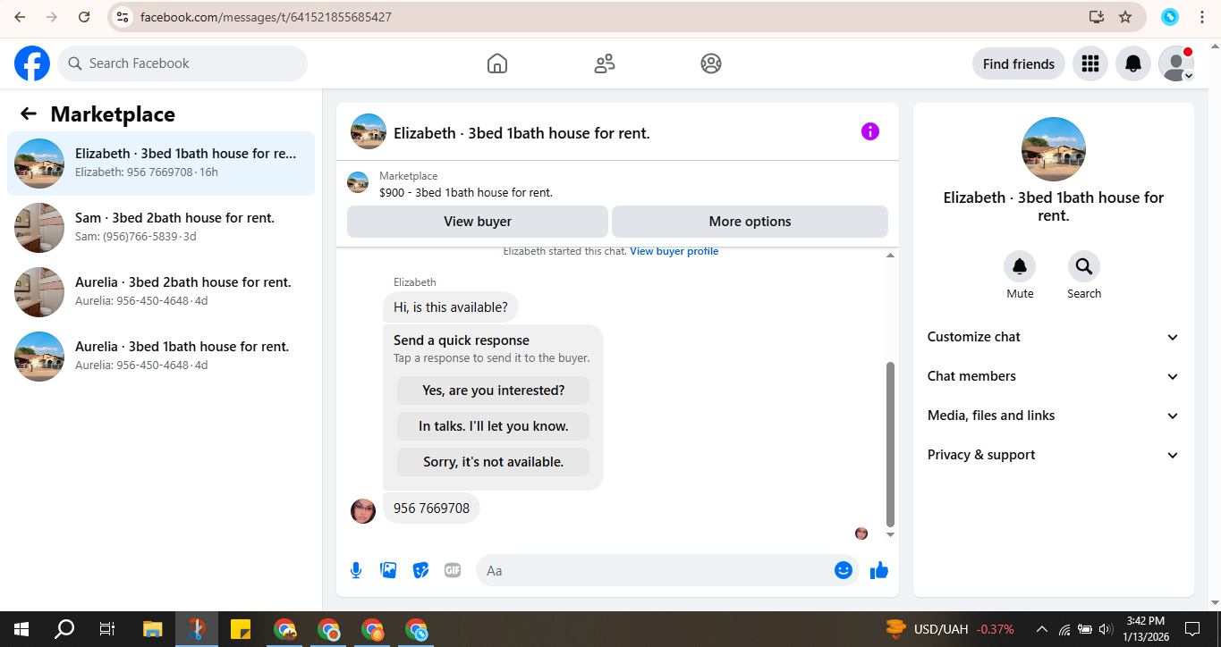Open Task View on taskbar

click(x=107, y=629)
